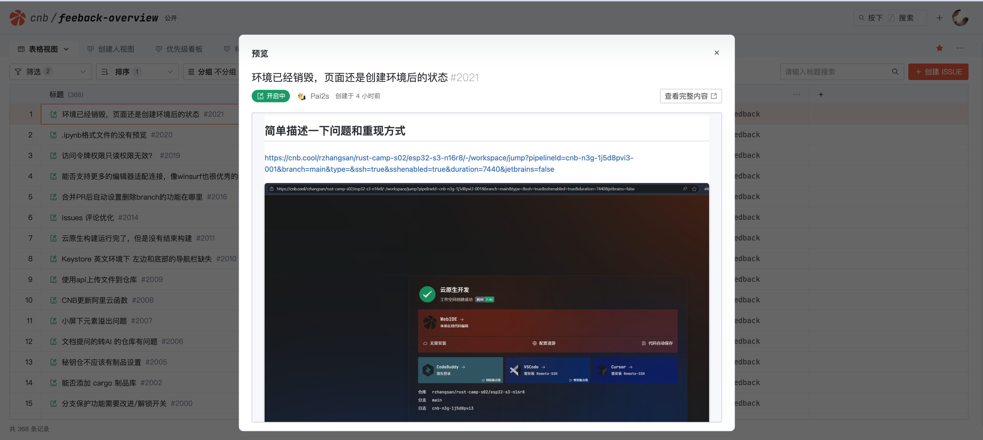
Task: Open the user avatar menu
Action: coord(960,18)
